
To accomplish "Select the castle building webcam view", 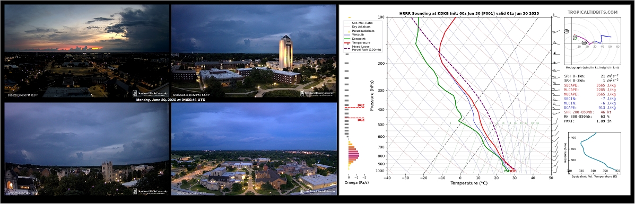I will [86, 148].
